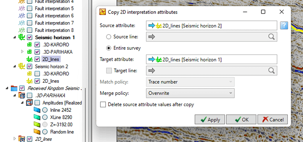Check the Fault interpretation 6 checkbox
303x142 pixels.
(29, 16)
